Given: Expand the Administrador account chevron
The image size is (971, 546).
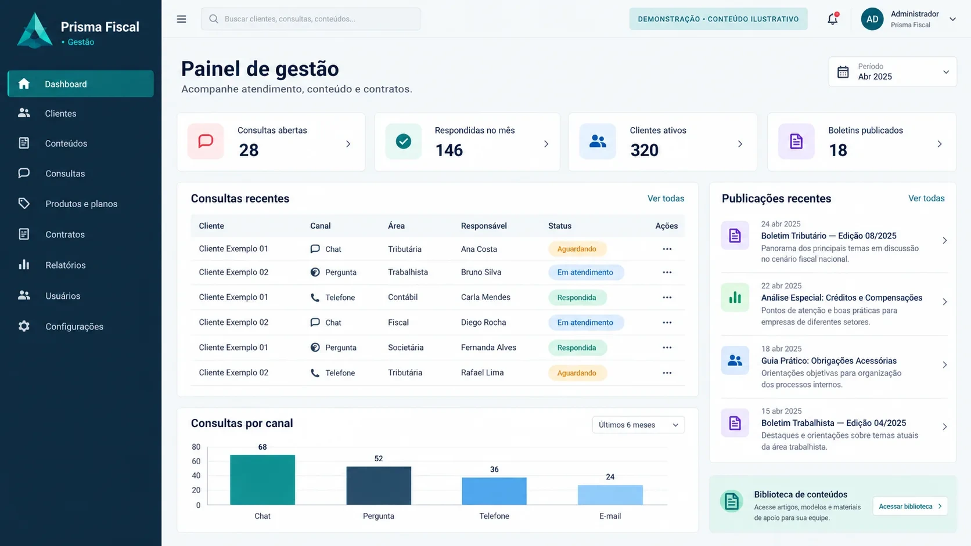Looking at the screenshot, I should [952, 19].
